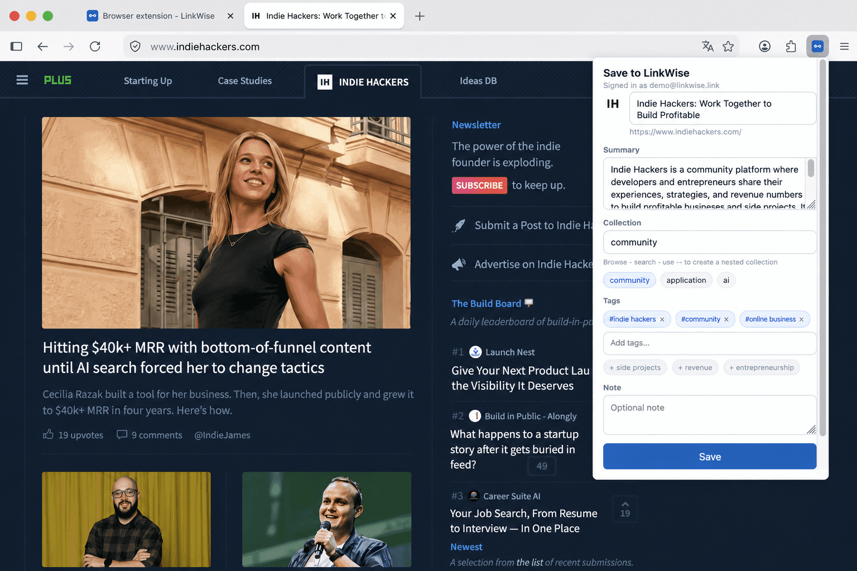Open the account profile icon in toolbar
The image size is (857, 571).
click(764, 46)
